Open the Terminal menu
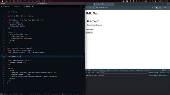170x95 pixels. pos(38,1)
